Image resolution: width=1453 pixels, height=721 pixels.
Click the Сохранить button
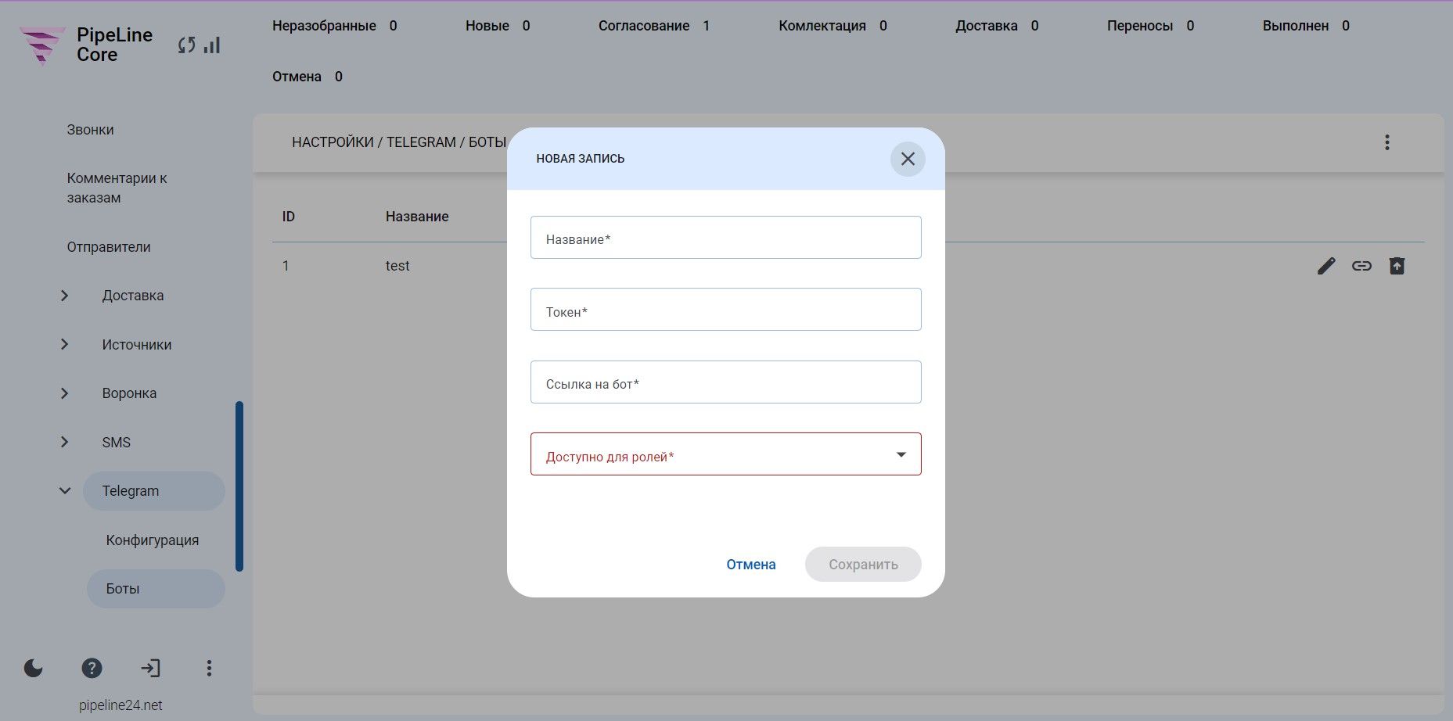click(863, 565)
